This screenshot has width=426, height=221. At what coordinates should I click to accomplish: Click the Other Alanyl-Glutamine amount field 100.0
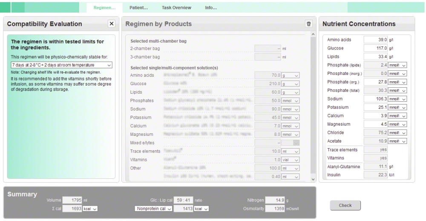268,168
